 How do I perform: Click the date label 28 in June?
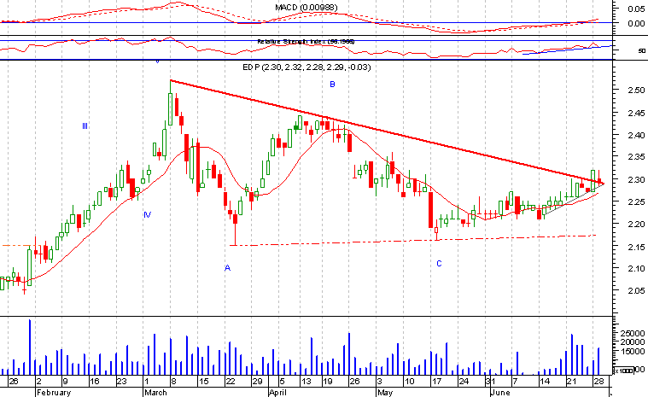coord(599,382)
